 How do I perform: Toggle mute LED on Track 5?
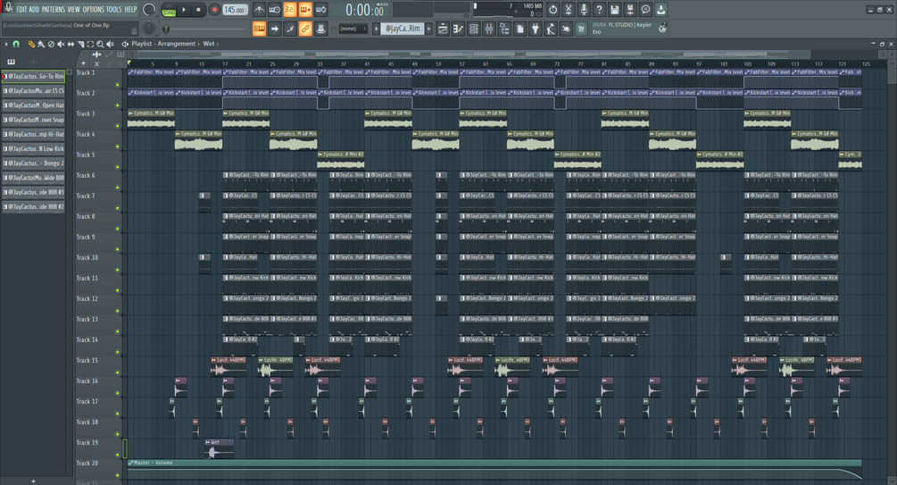coord(118,167)
